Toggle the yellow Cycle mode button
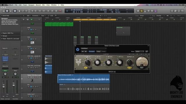Screen dimensions: 186x104 click(142, 11)
